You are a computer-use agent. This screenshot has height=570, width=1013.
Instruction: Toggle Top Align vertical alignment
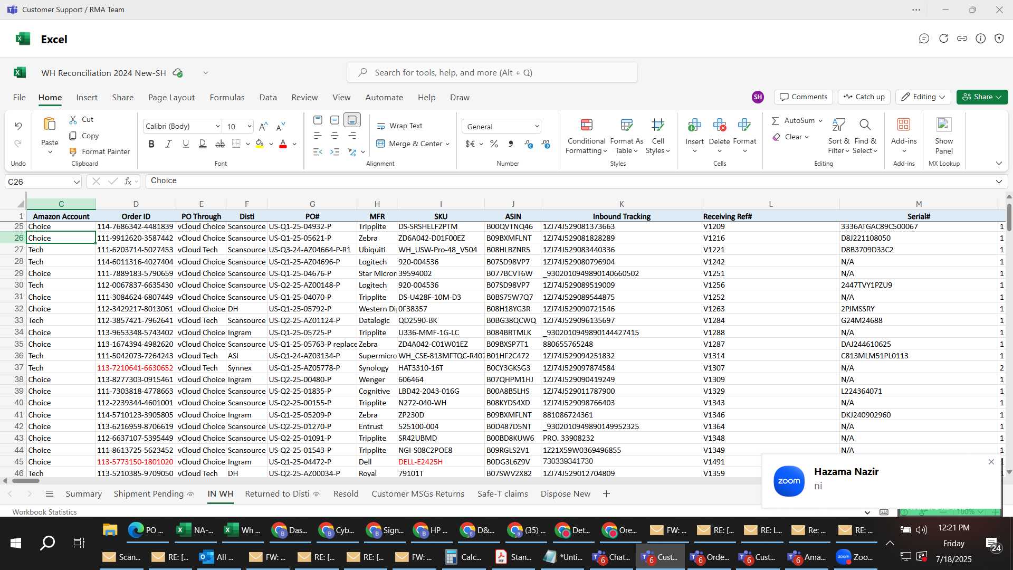[x=318, y=120]
